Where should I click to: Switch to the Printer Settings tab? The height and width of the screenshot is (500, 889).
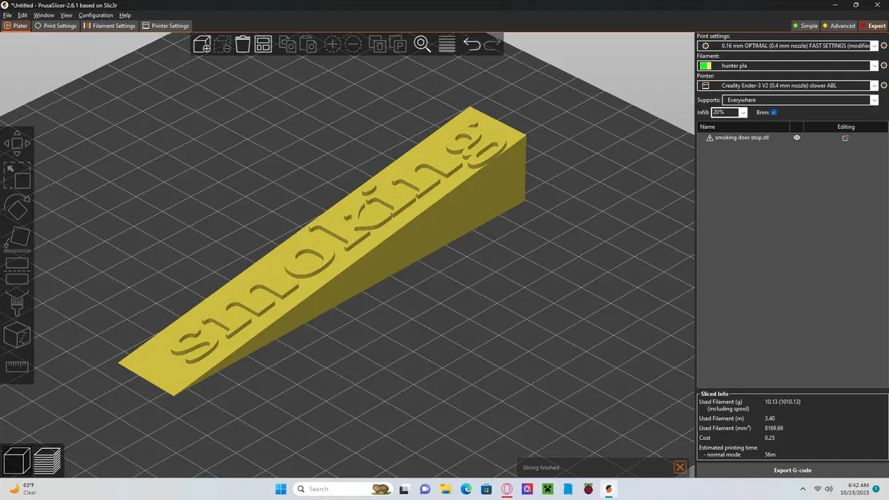pyautogui.click(x=166, y=26)
